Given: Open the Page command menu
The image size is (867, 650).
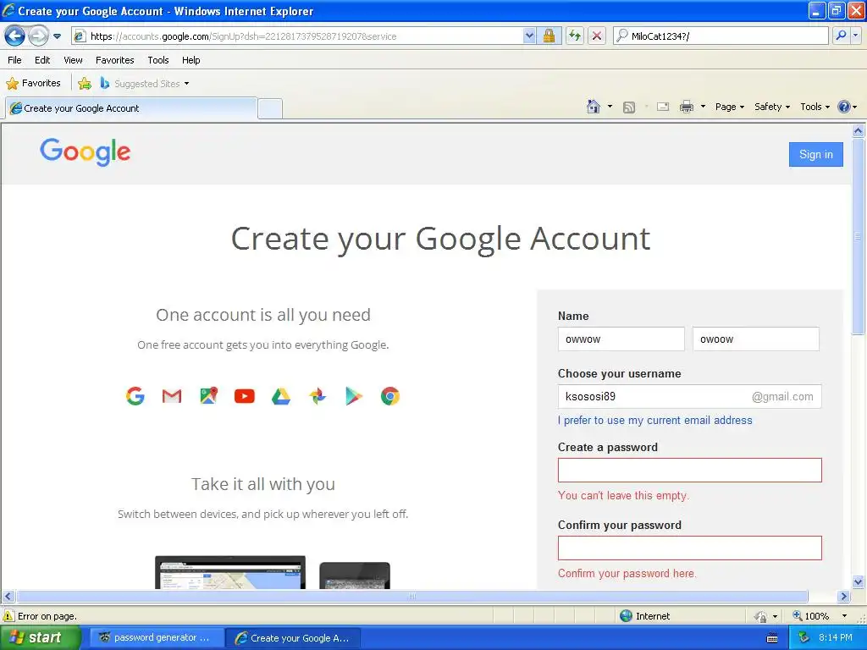Looking at the screenshot, I should click(x=730, y=107).
